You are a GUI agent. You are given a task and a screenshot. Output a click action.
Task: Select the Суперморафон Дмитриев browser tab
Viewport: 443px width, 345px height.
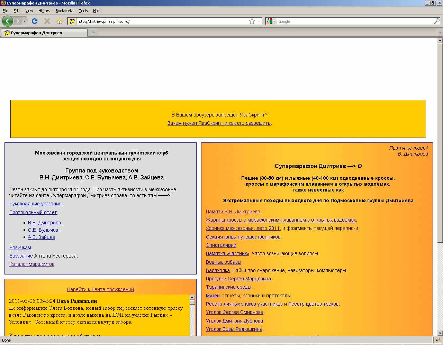tap(44, 32)
